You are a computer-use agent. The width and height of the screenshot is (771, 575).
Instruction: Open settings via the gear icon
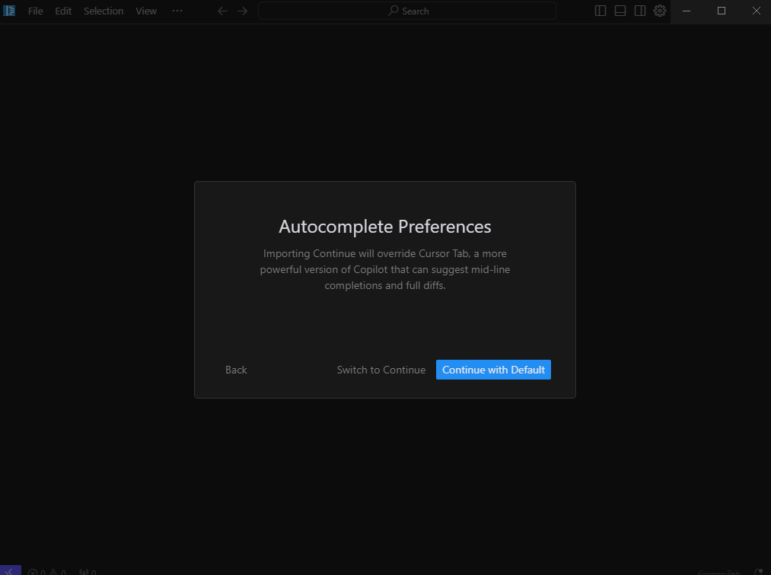pos(660,11)
